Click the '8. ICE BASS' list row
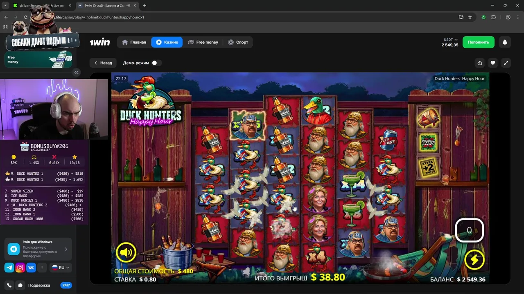This screenshot has height=294, width=524. tap(44, 196)
